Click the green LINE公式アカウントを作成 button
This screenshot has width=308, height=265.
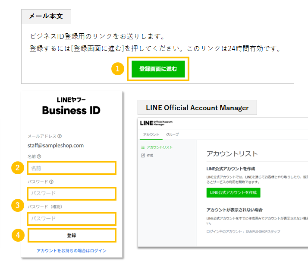(x=233, y=192)
